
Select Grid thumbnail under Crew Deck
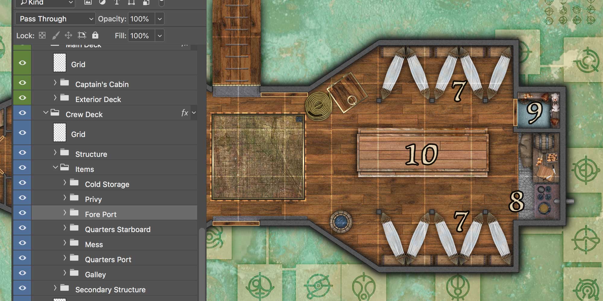click(60, 132)
